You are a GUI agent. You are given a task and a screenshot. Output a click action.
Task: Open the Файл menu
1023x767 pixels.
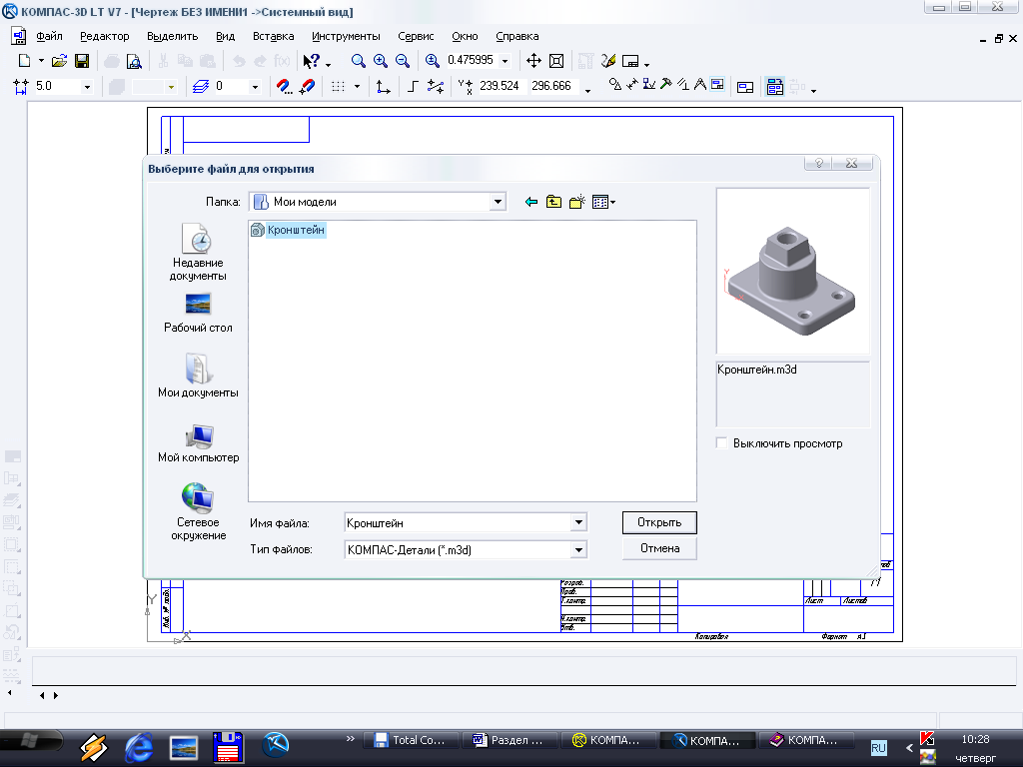pyautogui.click(x=49, y=37)
